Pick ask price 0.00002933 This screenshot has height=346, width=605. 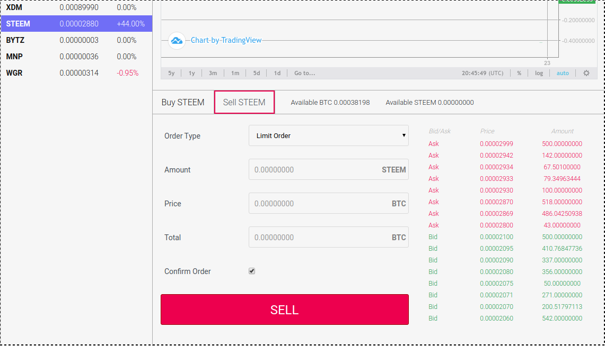[x=497, y=179]
